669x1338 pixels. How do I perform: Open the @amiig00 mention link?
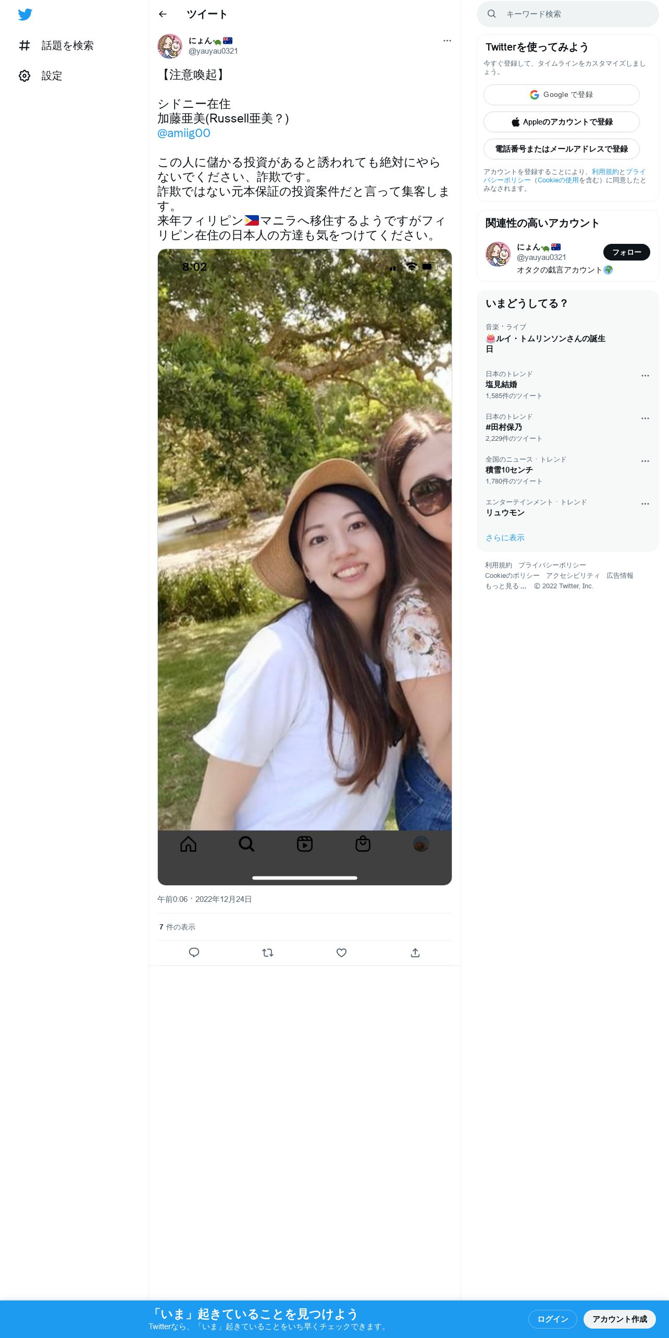[184, 133]
